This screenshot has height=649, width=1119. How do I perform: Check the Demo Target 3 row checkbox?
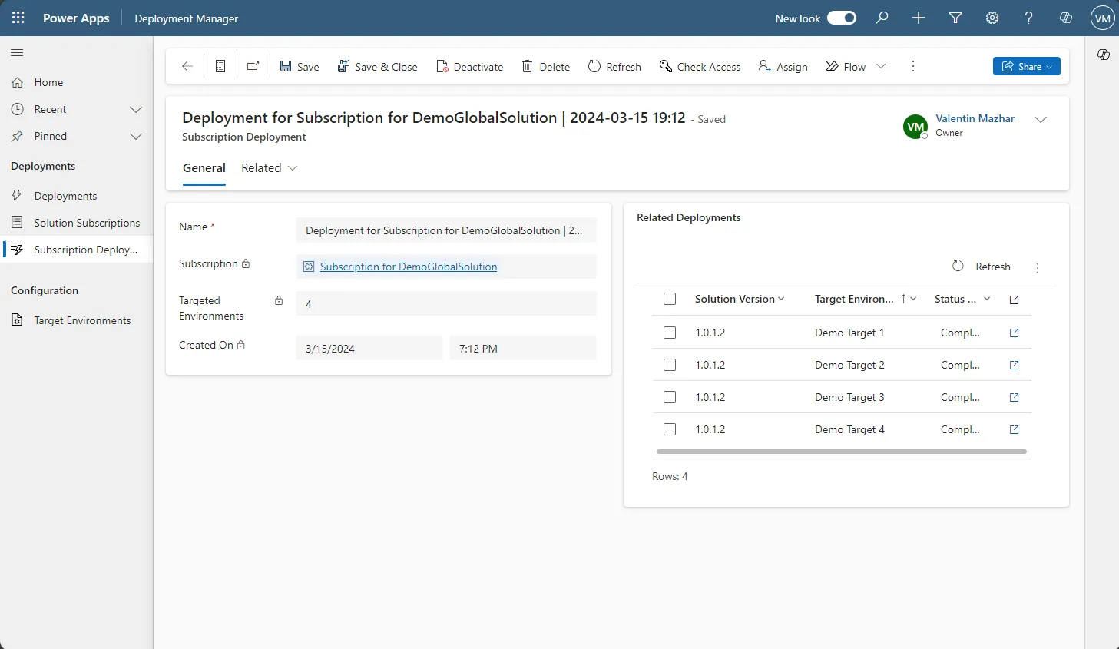[x=670, y=397]
